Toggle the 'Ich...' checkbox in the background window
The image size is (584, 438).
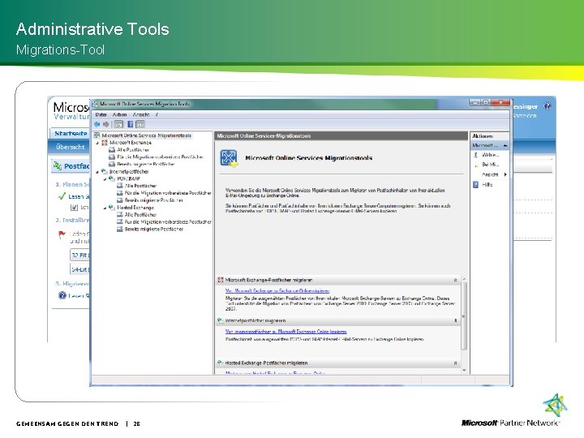coord(74,208)
